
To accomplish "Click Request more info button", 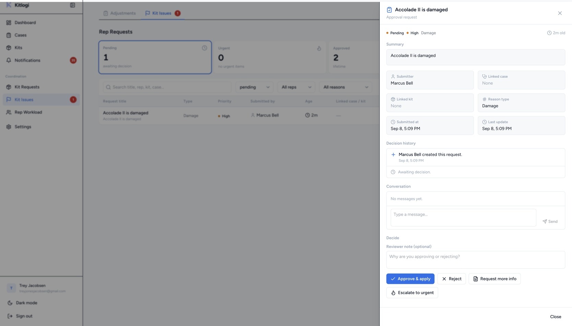I will tap(494, 279).
